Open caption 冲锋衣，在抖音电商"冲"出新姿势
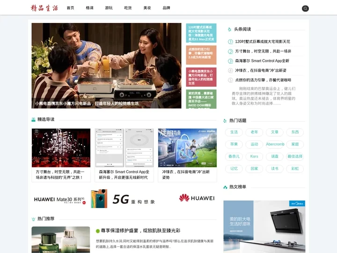The height and width of the screenshot is (253, 337). (x=186, y=175)
